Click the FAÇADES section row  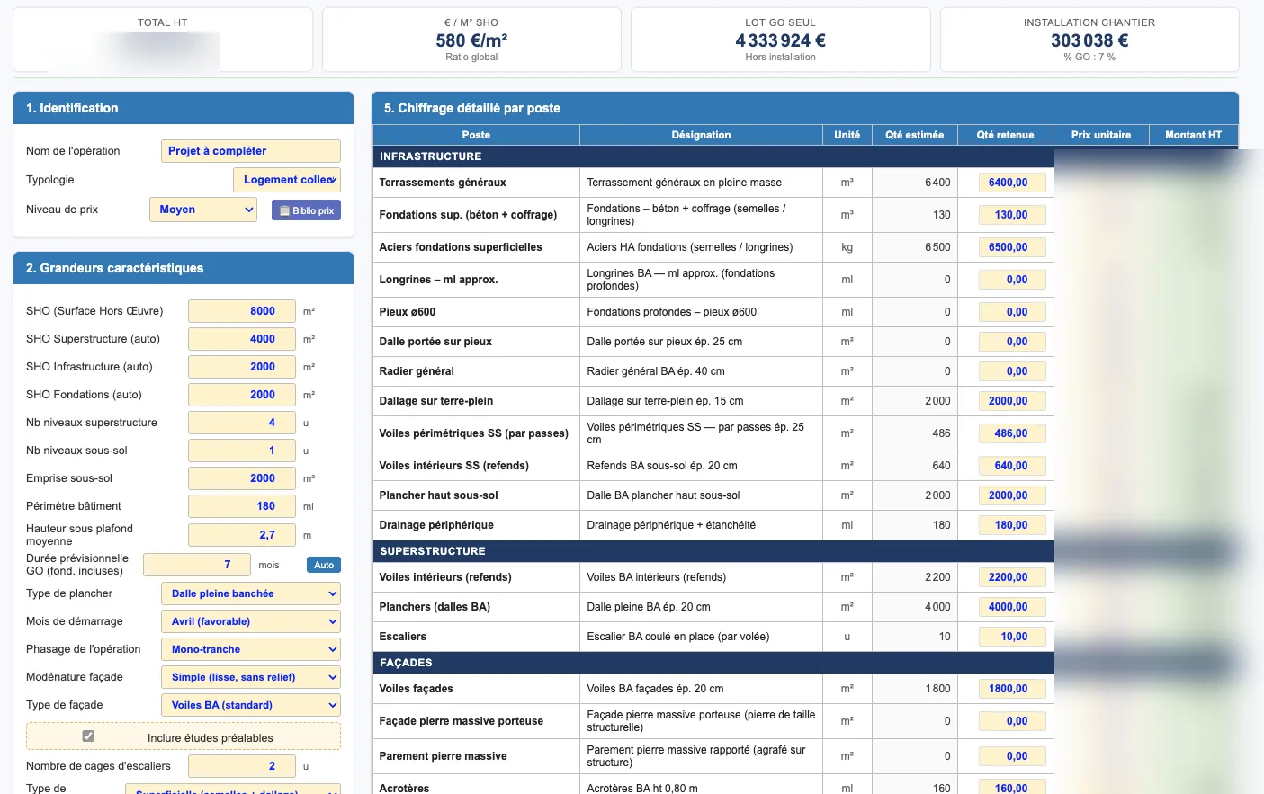pyautogui.click(x=713, y=663)
